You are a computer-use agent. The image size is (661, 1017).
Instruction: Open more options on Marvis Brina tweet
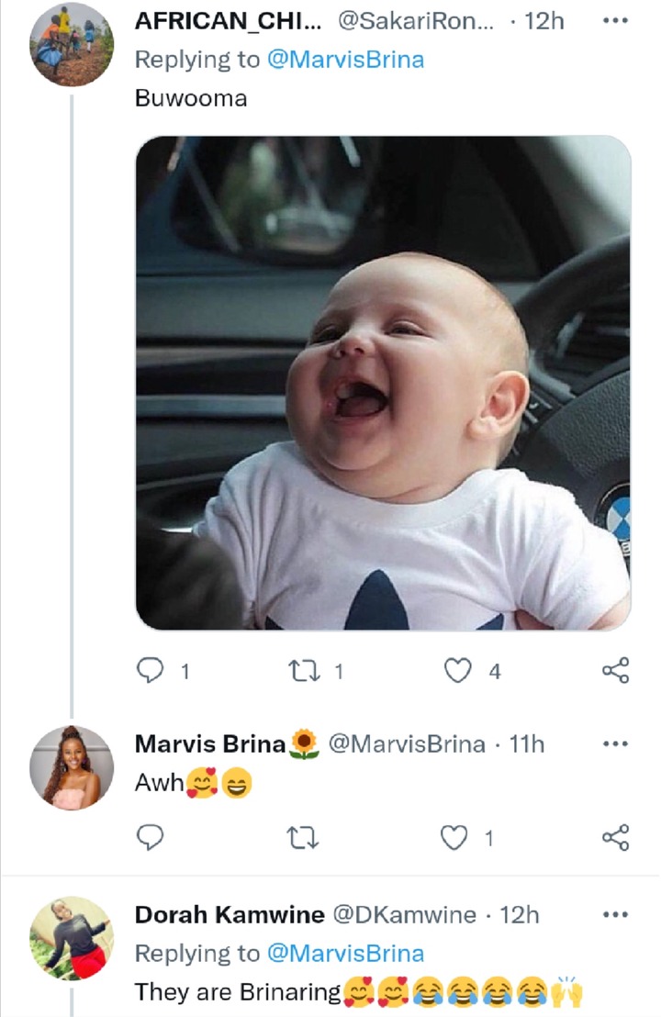(x=616, y=744)
